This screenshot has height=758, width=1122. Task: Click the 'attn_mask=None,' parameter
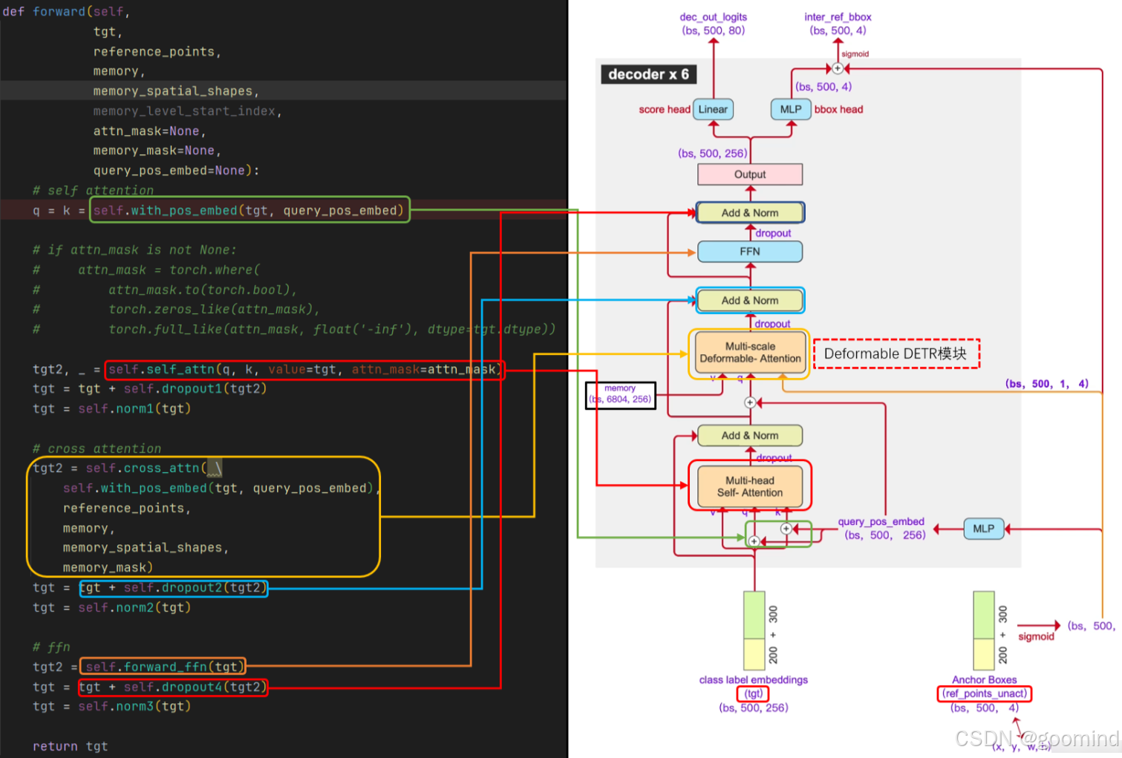click(149, 131)
